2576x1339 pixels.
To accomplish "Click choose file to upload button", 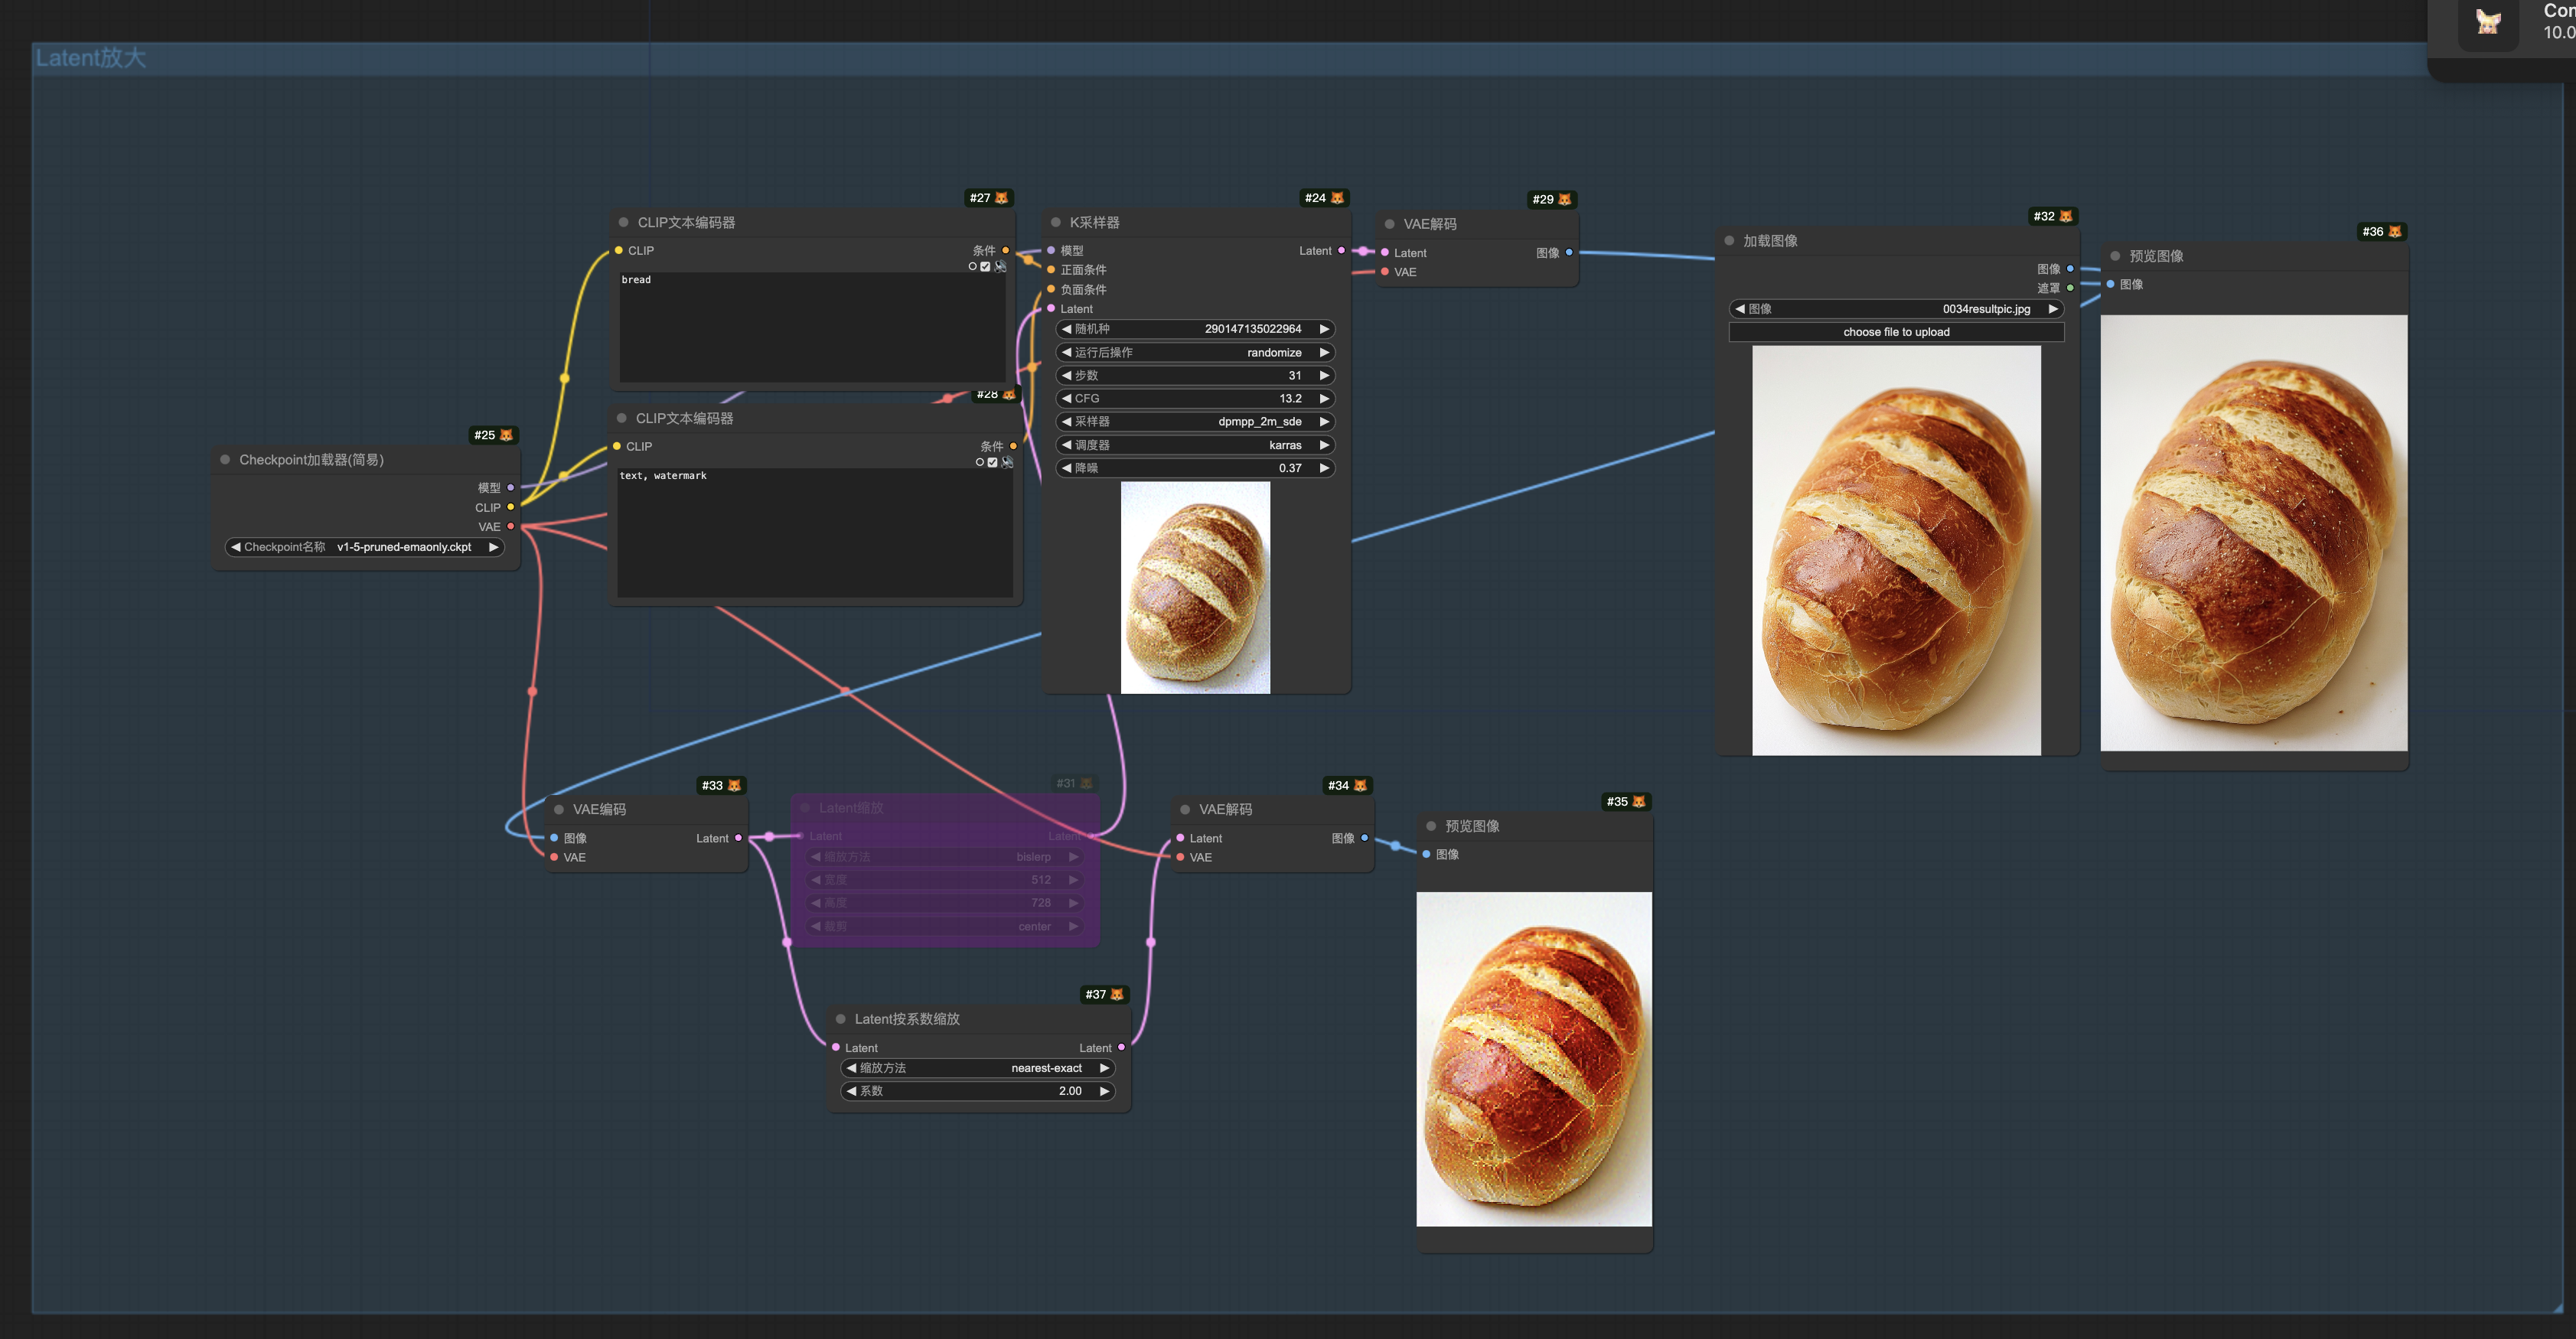I will [1896, 332].
